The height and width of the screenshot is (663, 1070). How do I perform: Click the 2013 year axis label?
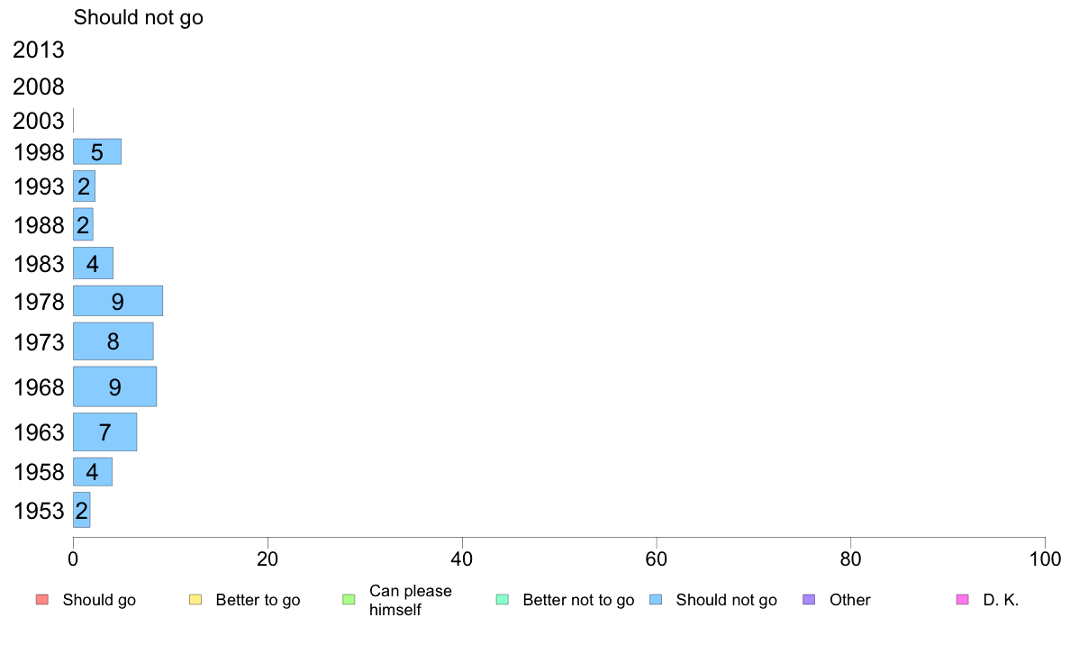point(38,50)
